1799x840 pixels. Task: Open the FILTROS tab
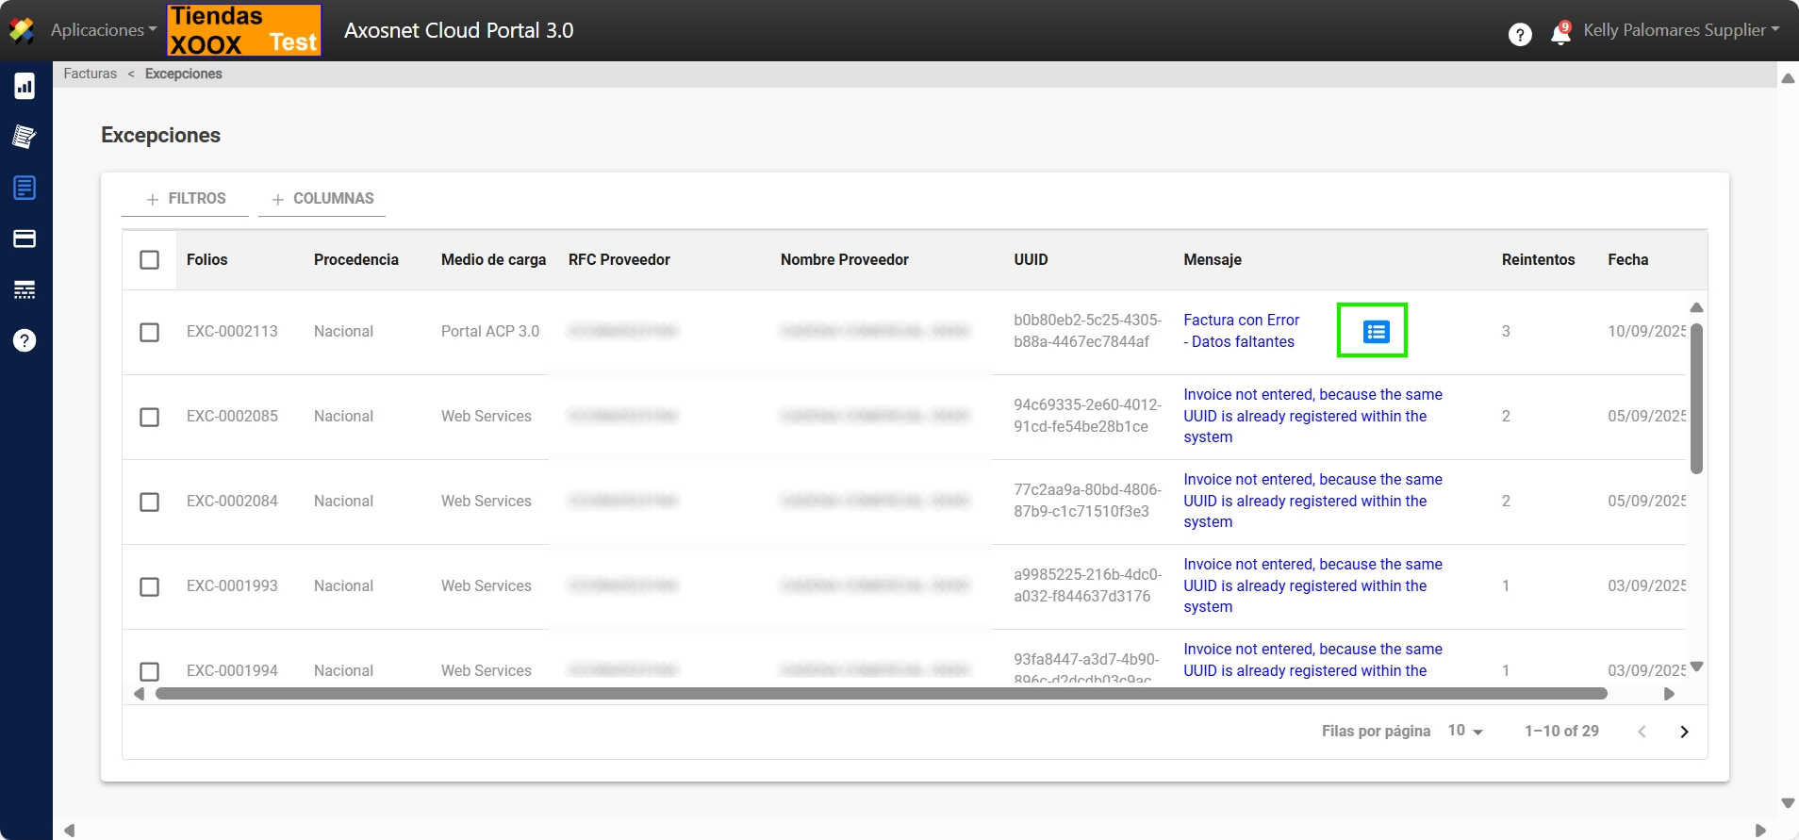pyautogui.click(x=186, y=199)
